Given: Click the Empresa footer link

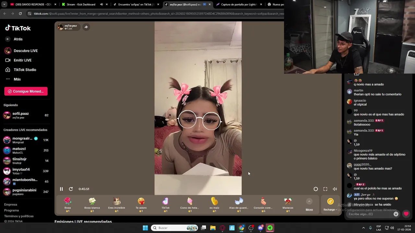Looking at the screenshot, I should point(10,205).
